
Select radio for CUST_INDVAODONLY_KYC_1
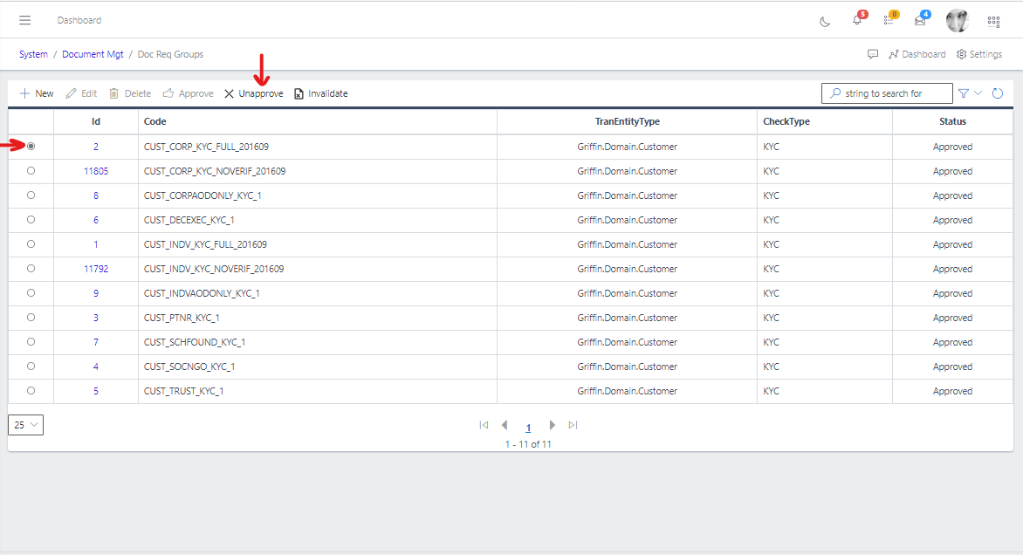click(x=31, y=293)
